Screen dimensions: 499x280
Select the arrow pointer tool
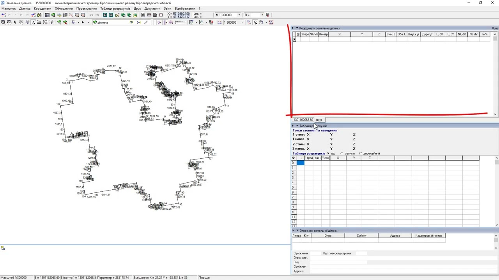(x=15, y=22)
